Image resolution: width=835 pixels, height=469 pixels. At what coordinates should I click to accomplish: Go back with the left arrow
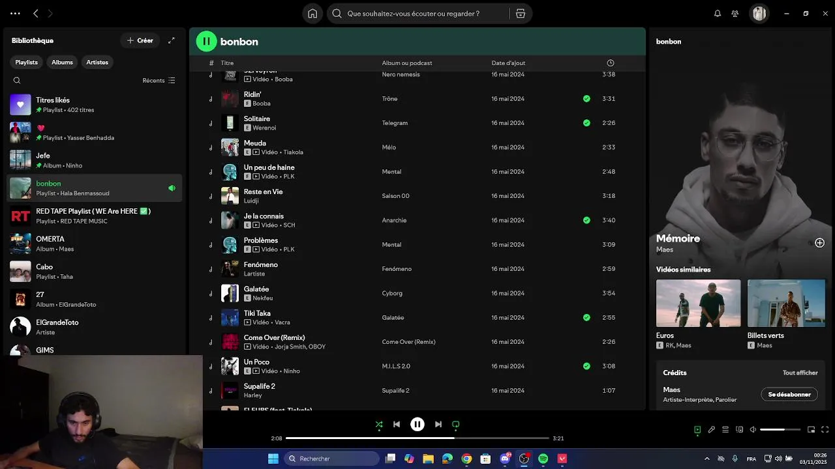tap(36, 14)
